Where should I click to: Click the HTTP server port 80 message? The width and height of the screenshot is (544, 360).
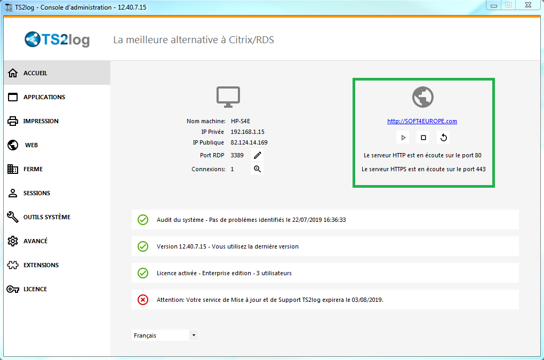click(x=422, y=155)
